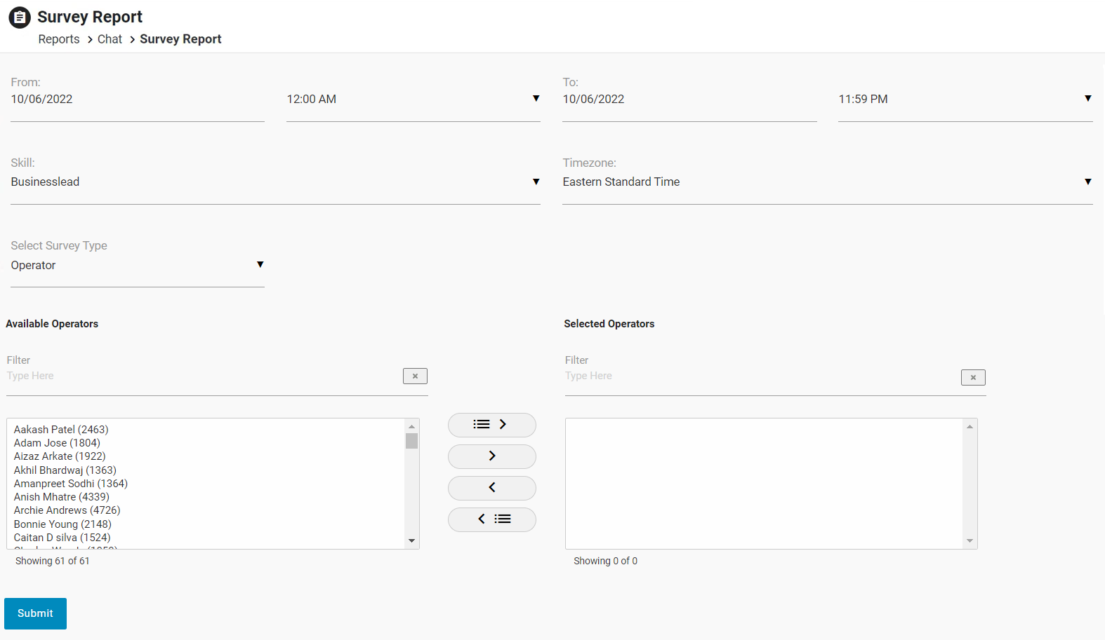The width and height of the screenshot is (1105, 640).
Task: Remove all operators from selected list
Action: coord(491,519)
